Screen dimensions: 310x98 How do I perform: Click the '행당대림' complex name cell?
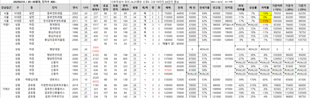click(55, 49)
